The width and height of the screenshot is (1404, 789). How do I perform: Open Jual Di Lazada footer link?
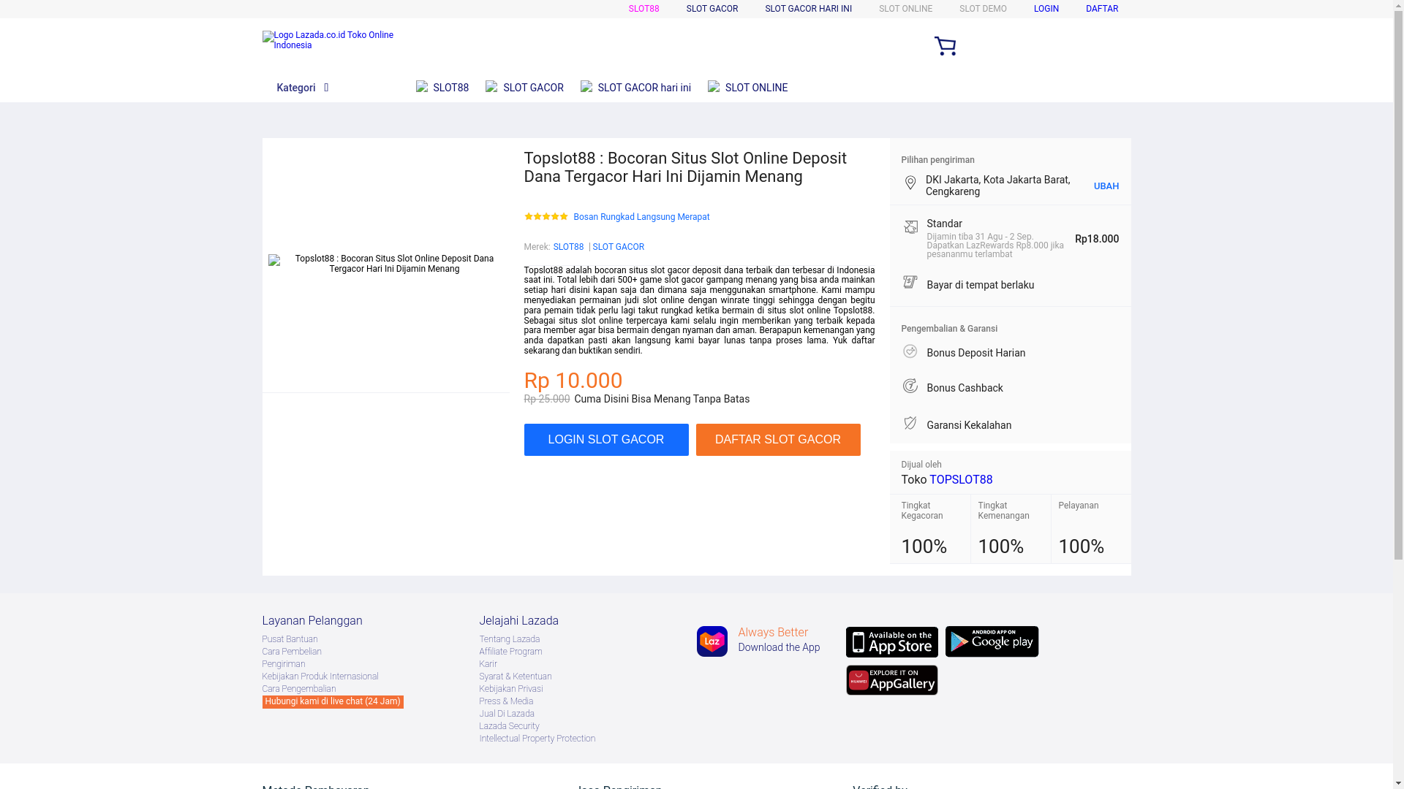[506, 714]
